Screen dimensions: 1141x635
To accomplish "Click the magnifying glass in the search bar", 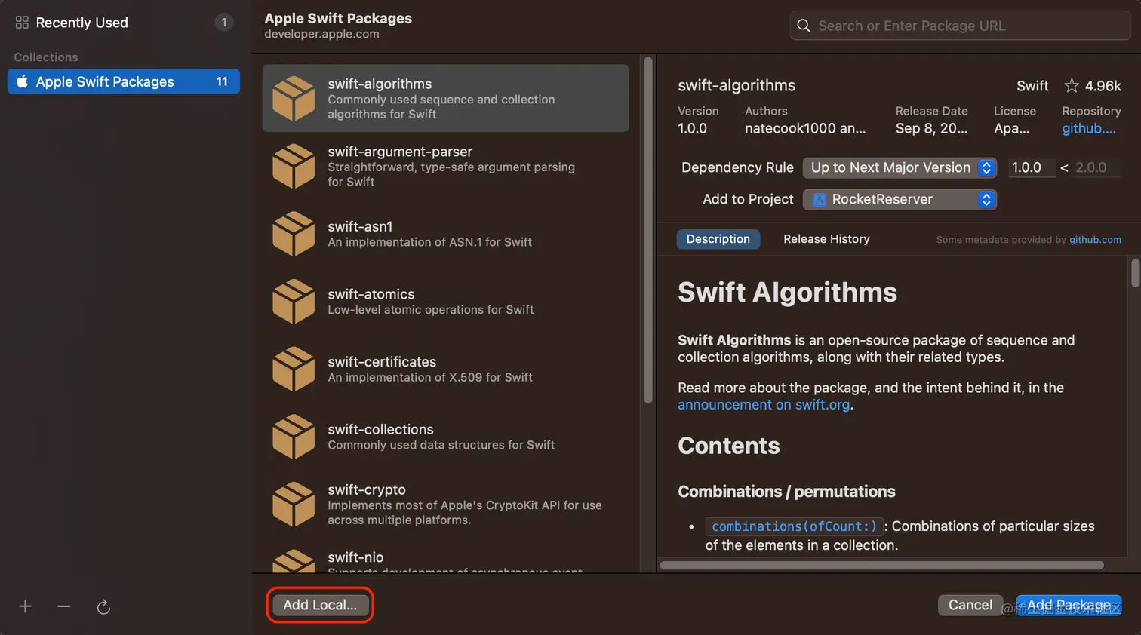I will click(x=803, y=25).
